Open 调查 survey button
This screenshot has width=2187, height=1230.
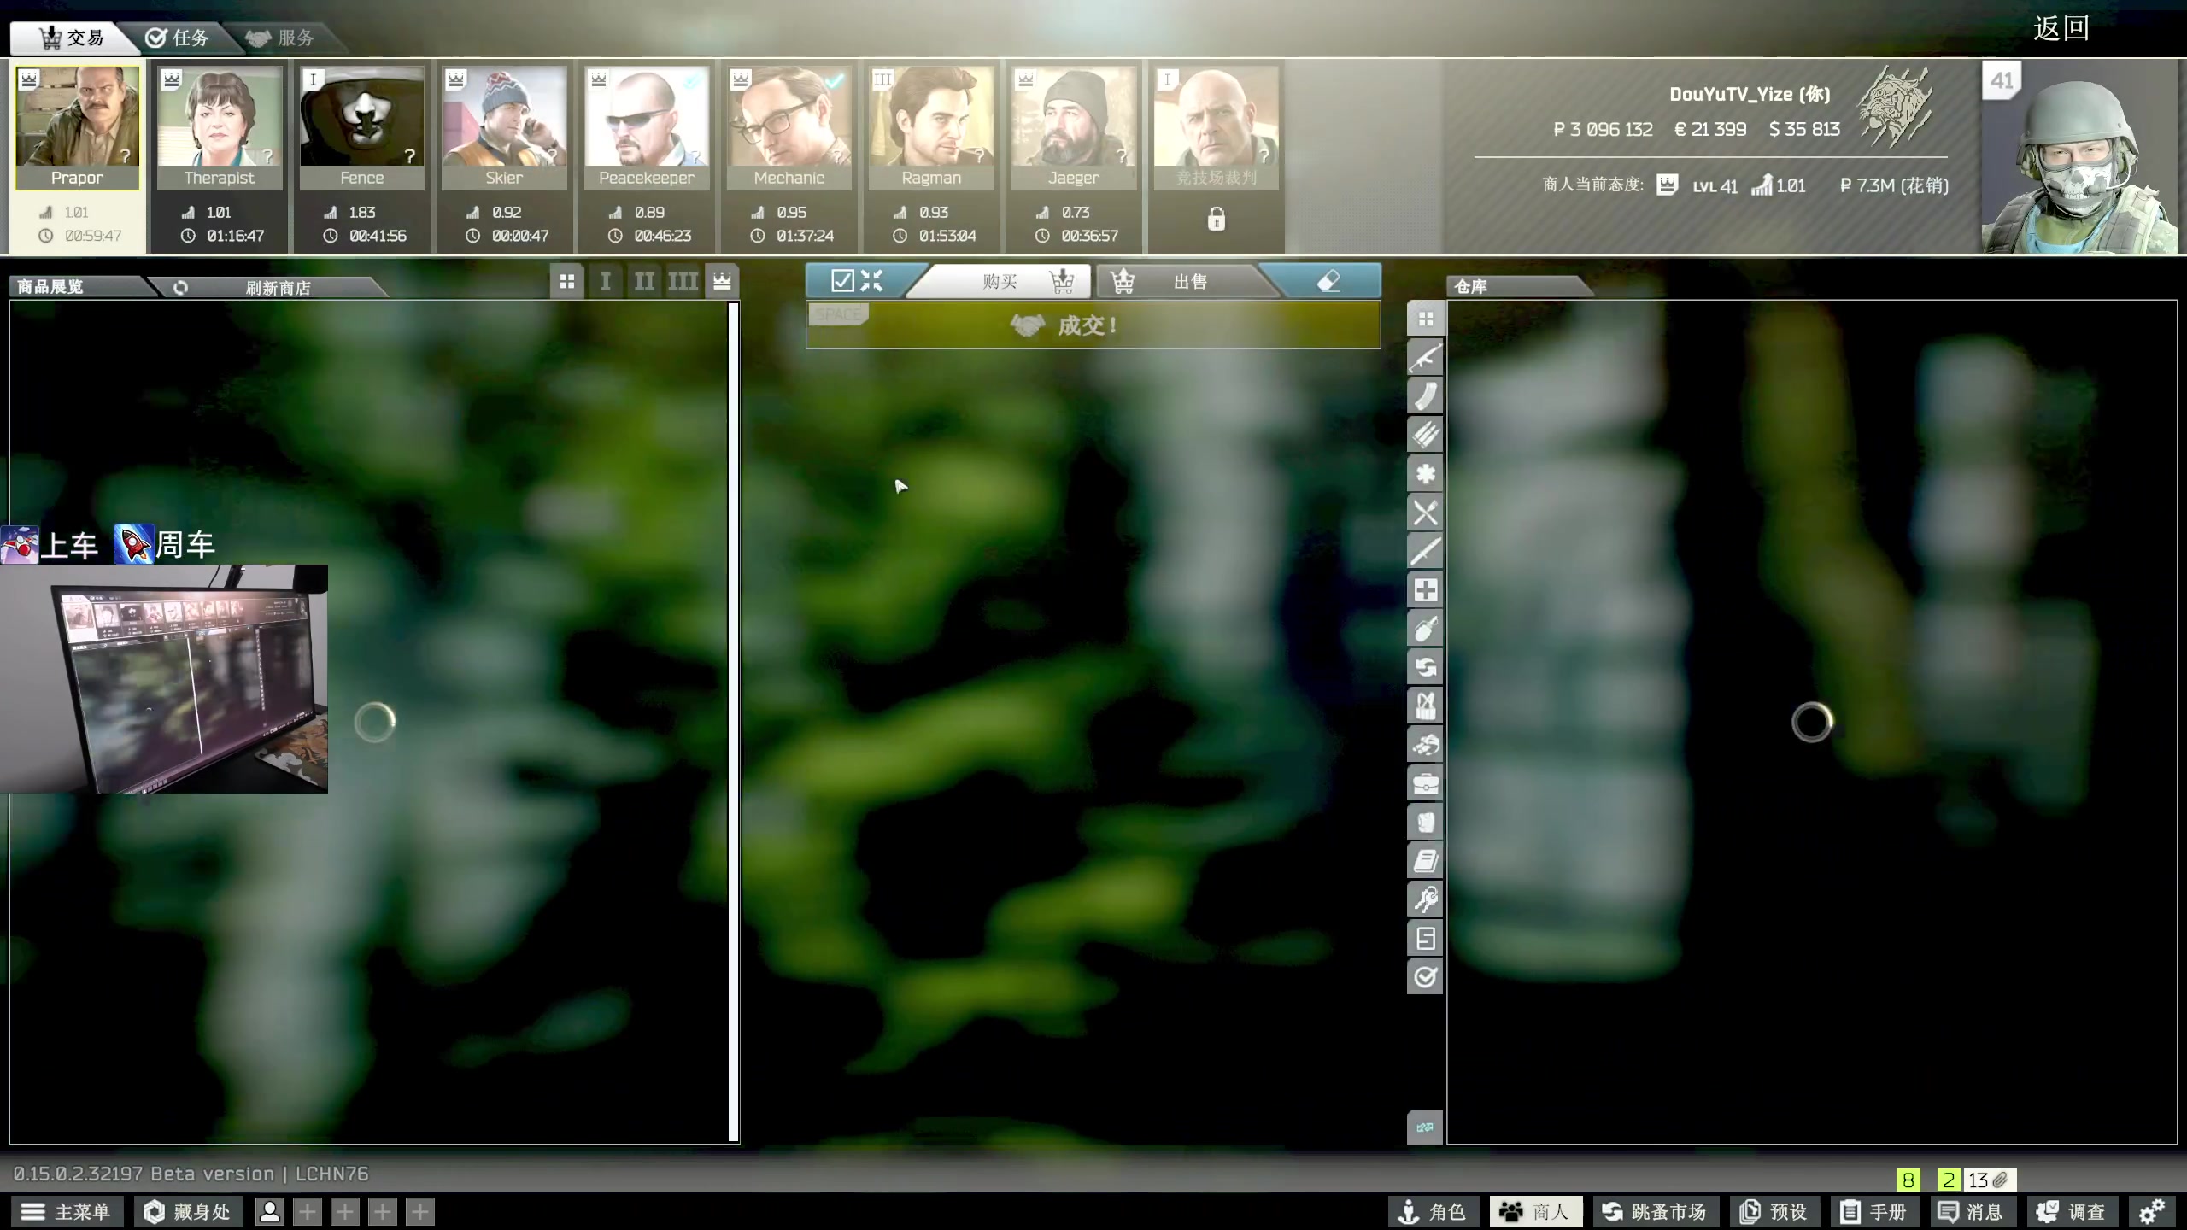2072,1211
